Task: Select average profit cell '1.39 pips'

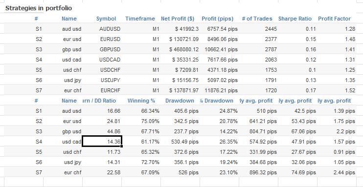Action: click(344, 111)
